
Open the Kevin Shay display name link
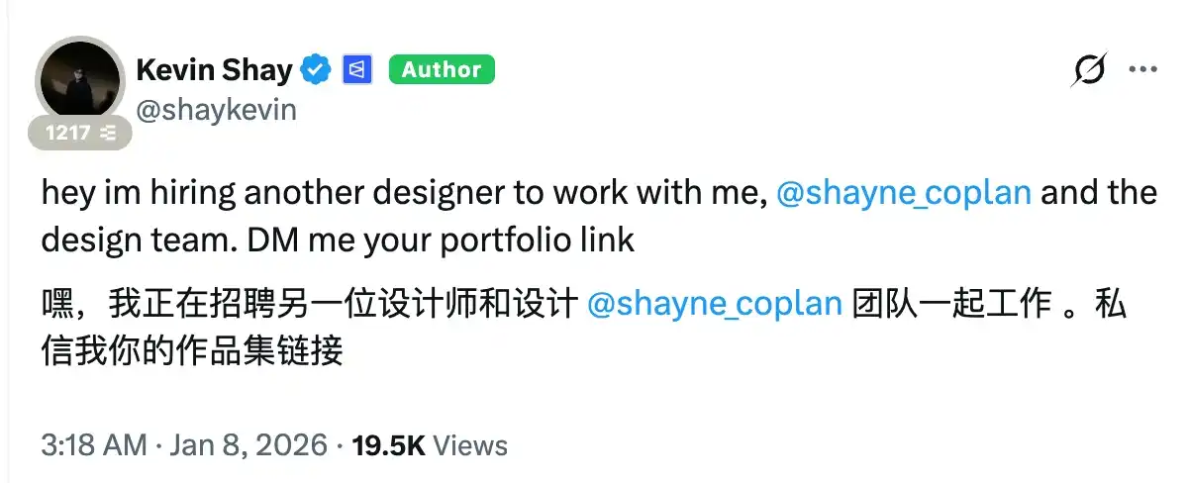[214, 69]
